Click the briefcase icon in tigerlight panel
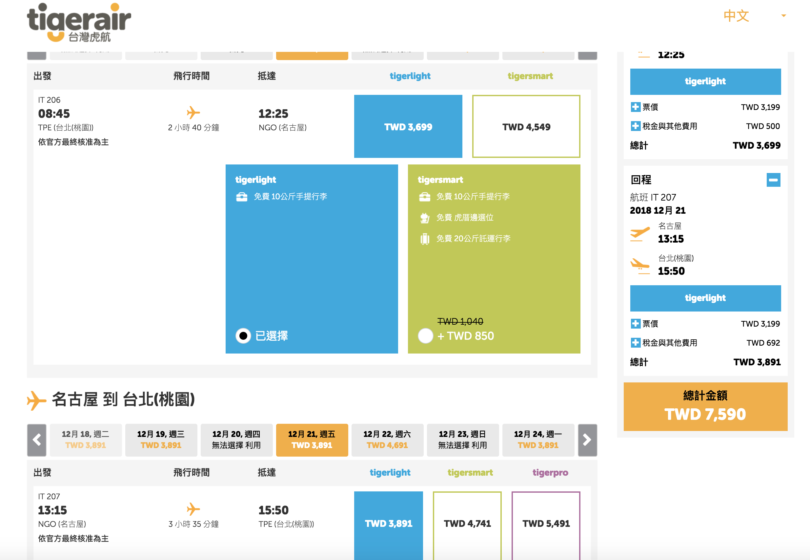The width and height of the screenshot is (810, 560). pyautogui.click(x=241, y=197)
